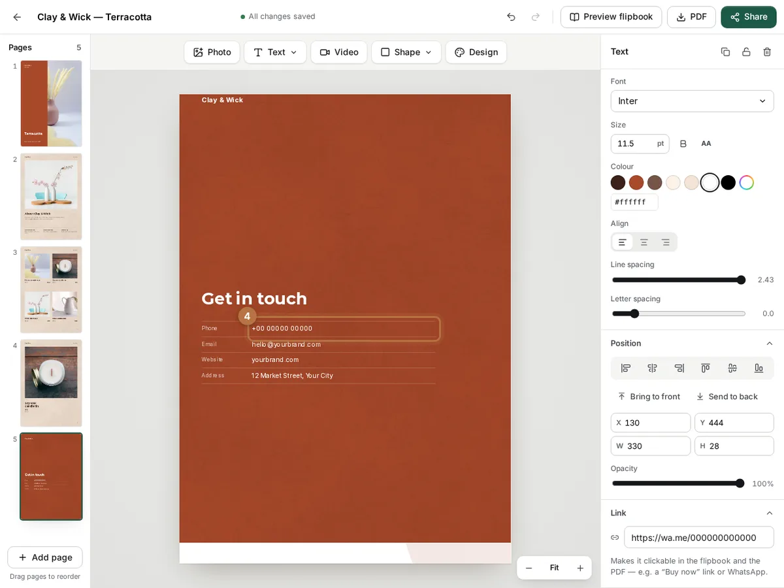Open the Text insert dropdown
This screenshot has height=588, width=784.
pyautogui.click(x=275, y=52)
